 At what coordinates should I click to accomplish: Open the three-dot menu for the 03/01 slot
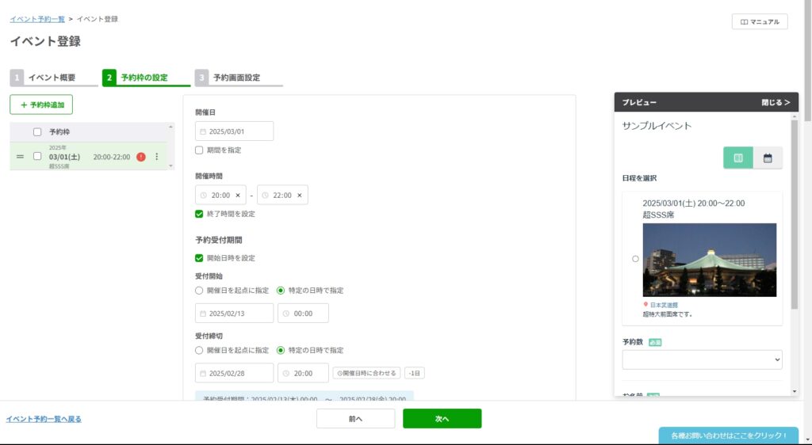click(x=156, y=157)
